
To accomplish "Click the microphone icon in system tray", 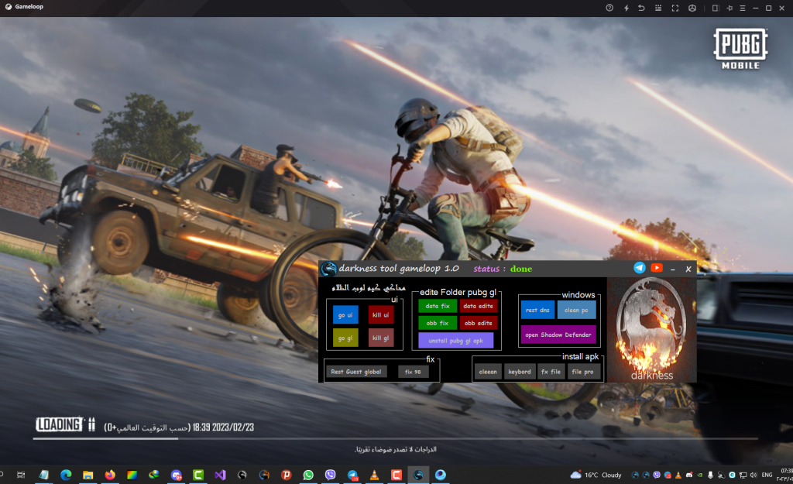I will coord(711,475).
